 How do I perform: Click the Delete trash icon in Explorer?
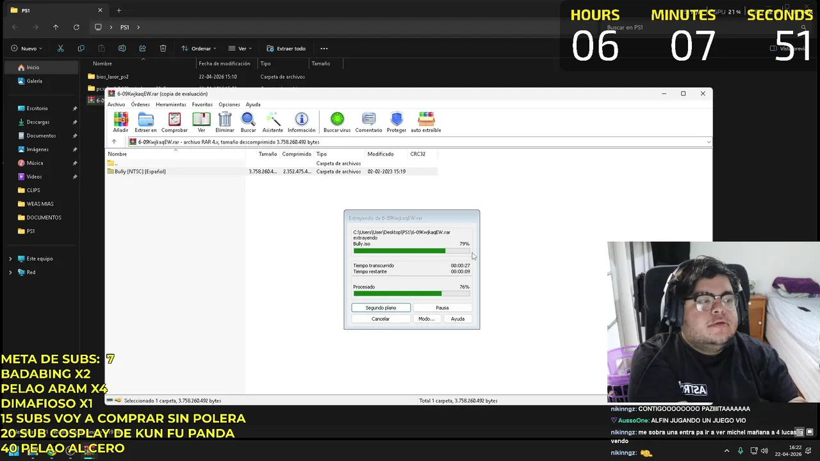click(163, 48)
